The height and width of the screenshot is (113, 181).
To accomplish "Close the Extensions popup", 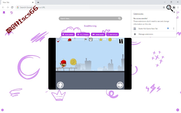I will 174,12.
